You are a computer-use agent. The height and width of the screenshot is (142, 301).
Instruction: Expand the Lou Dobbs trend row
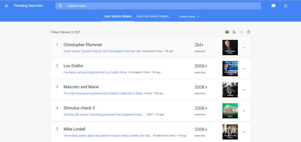click(244, 69)
